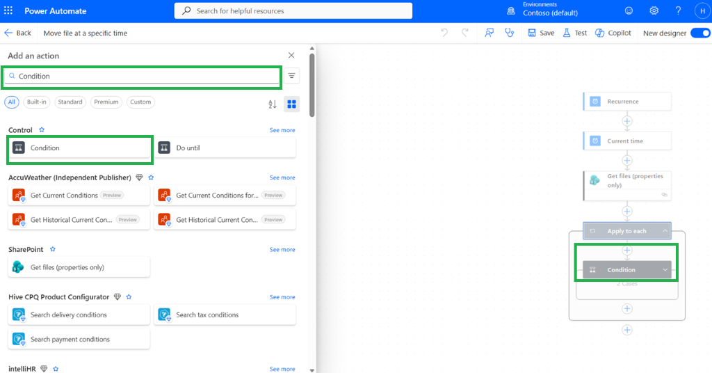Select the Get files (properties only) canvas card
712x373 pixels.
click(x=627, y=185)
